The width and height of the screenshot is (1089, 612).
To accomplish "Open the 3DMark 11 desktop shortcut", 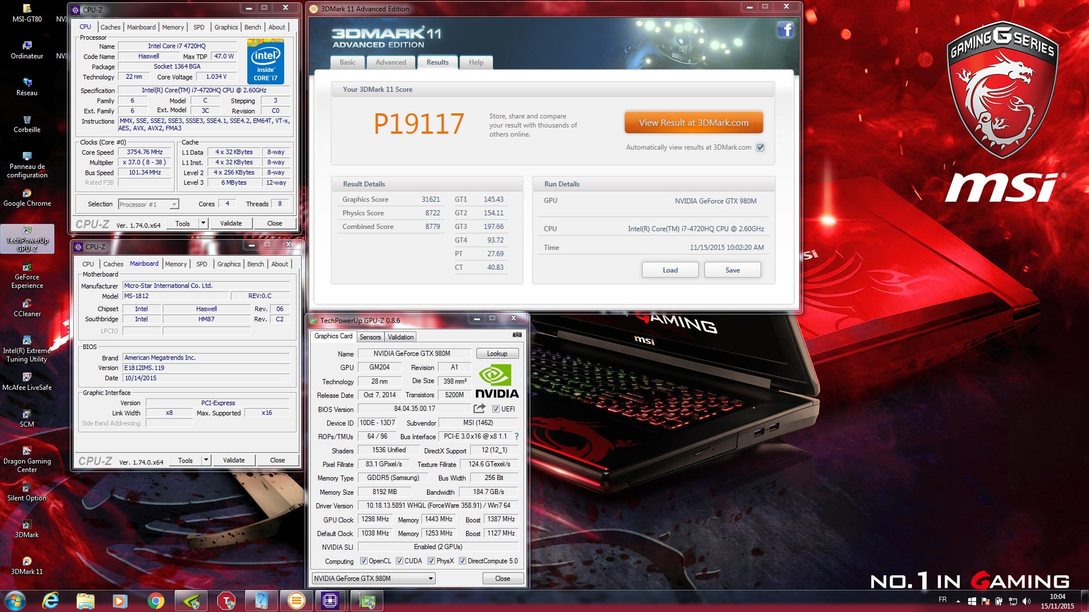I will click(27, 566).
